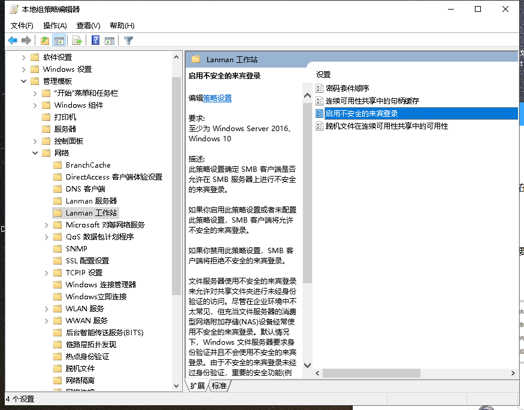Open the 查看(V) menu
This screenshot has width=524, height=410.
click(x=88, y=26)
